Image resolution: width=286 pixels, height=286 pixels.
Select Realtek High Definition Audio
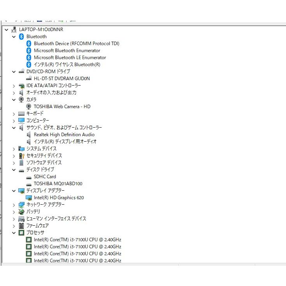[64, 135]
